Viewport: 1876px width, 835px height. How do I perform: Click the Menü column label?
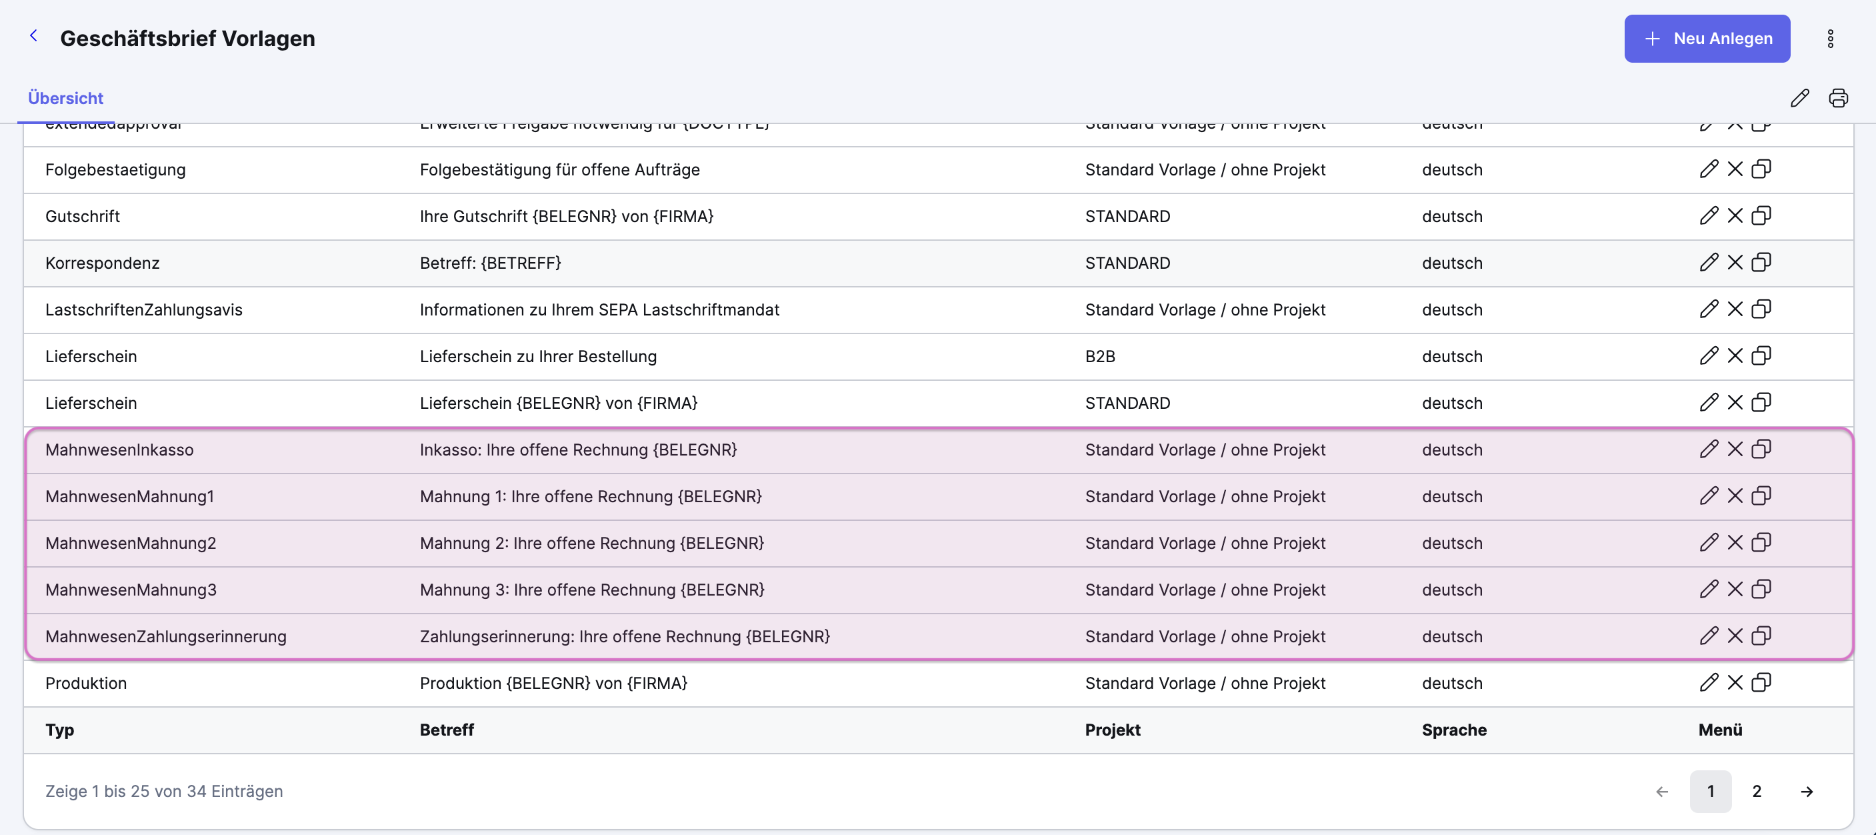(1719, 730)
